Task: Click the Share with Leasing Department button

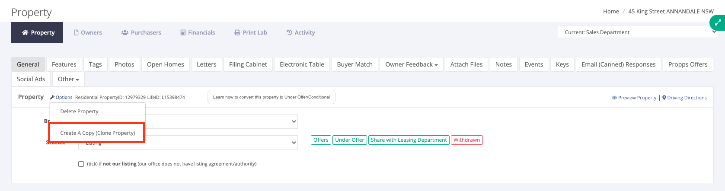Action: [x=409, y=140]
